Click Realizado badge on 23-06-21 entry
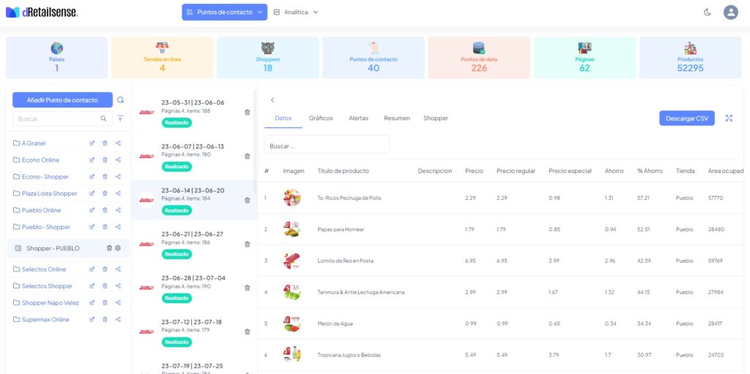750x374 pixels. pos(177,254)
